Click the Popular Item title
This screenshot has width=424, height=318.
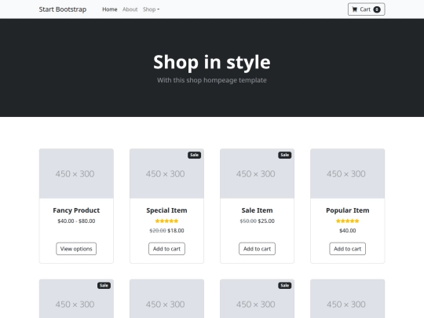(348, 210)
